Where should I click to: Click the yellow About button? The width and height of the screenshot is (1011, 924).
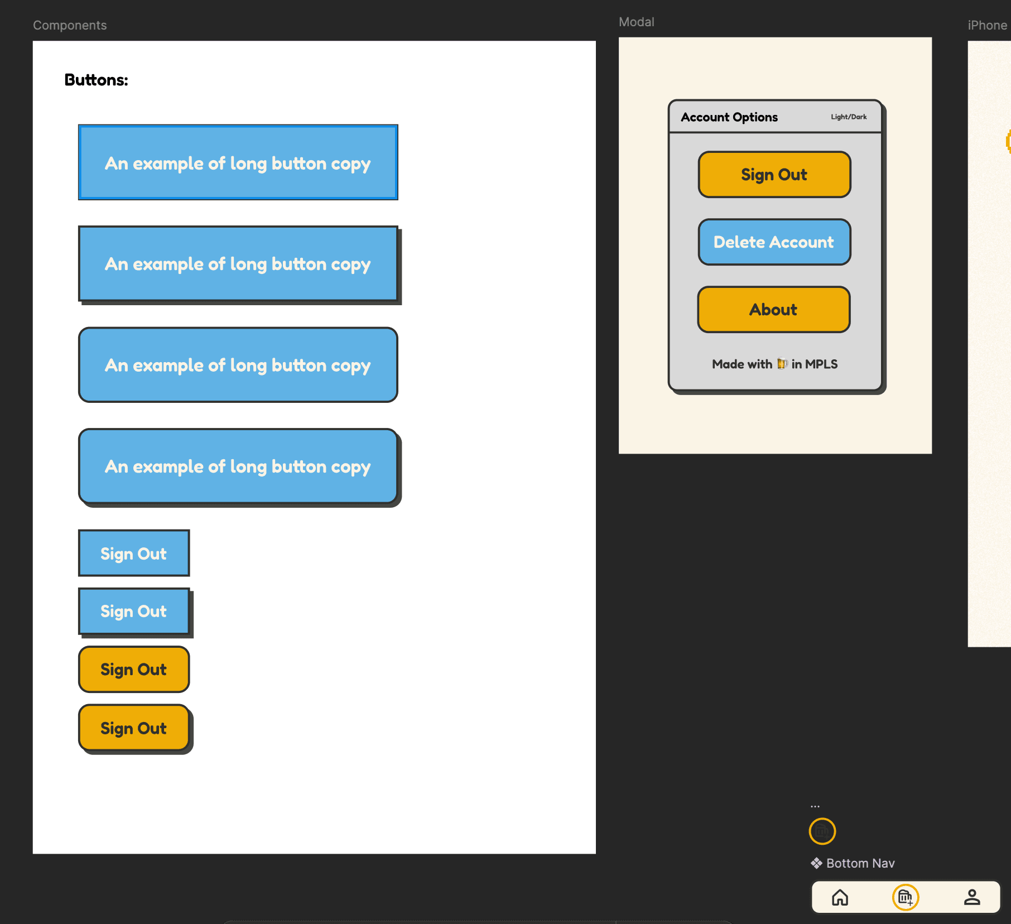[773, 310]
